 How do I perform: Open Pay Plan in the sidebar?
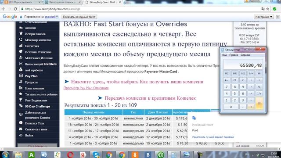tap(31, 76)
